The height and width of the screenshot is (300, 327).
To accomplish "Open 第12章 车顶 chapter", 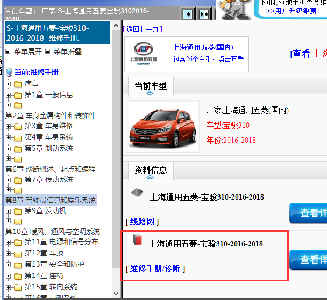I will pyautogui.click(x=44, y=253).
